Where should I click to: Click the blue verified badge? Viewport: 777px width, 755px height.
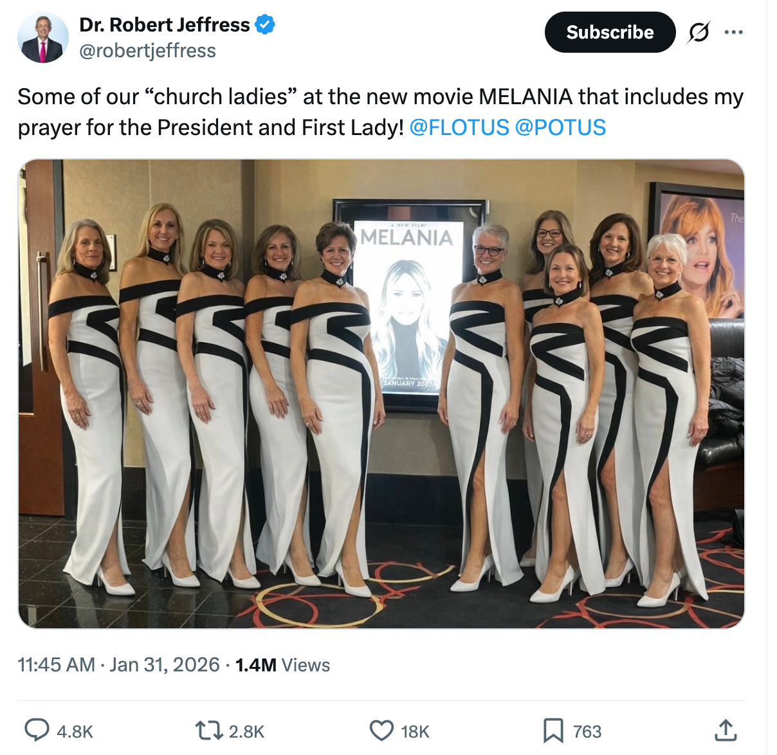(265, 24)
